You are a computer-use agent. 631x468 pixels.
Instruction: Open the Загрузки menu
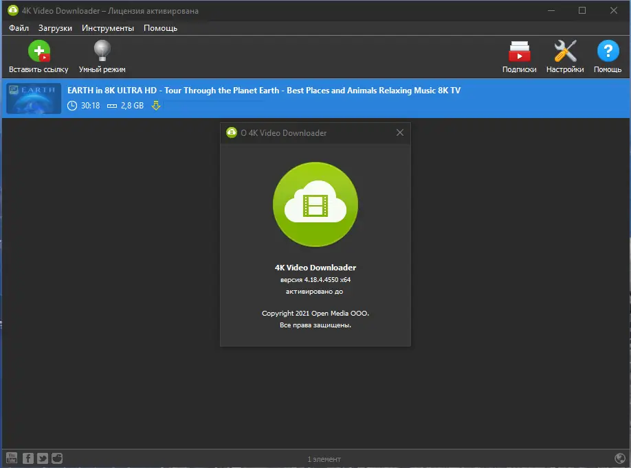(55, 28)
